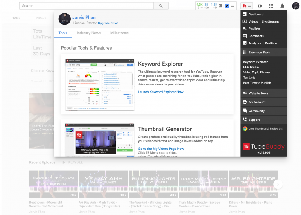Image resolution: width=301 pixels, height=215 pixels.
Task: Open the TubeBuddy menu icon in header
Action: pyautogui.click(x=247, y=6)
